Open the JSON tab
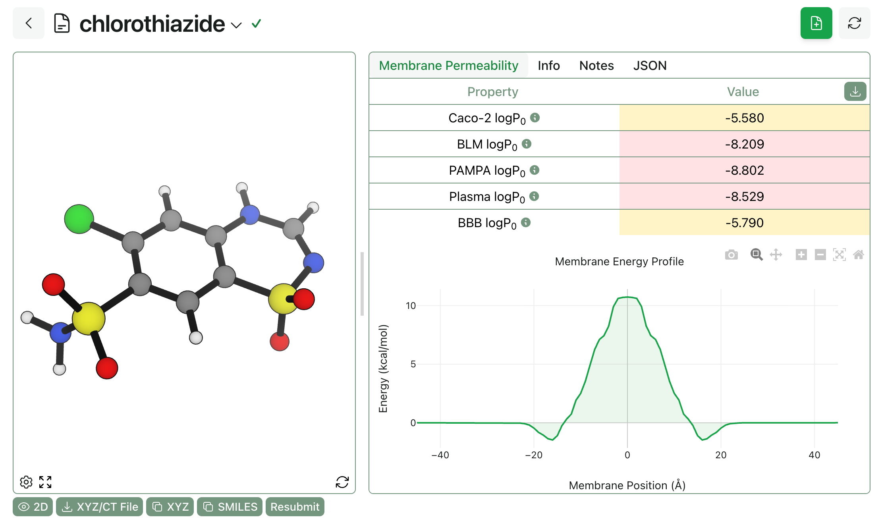This screenshot has height=521, width=880. 650,66
